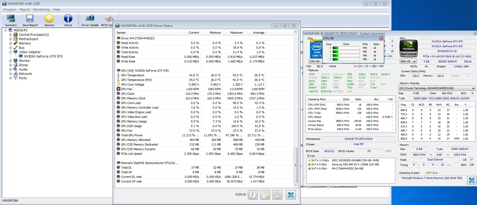Click the Maximum column header

[x=233, y=33]
